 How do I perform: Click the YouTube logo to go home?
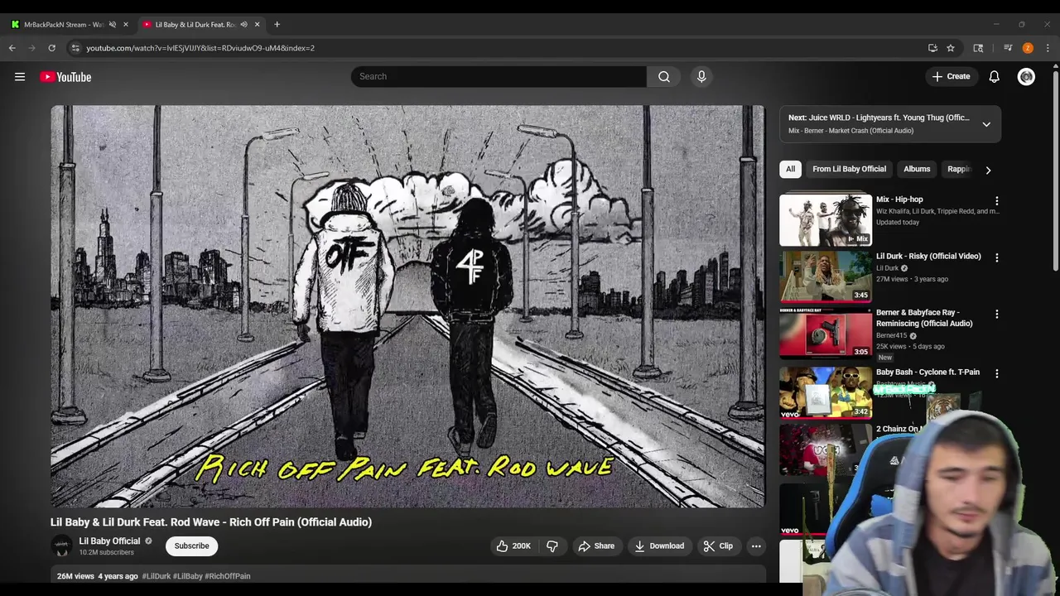[65, 77]
